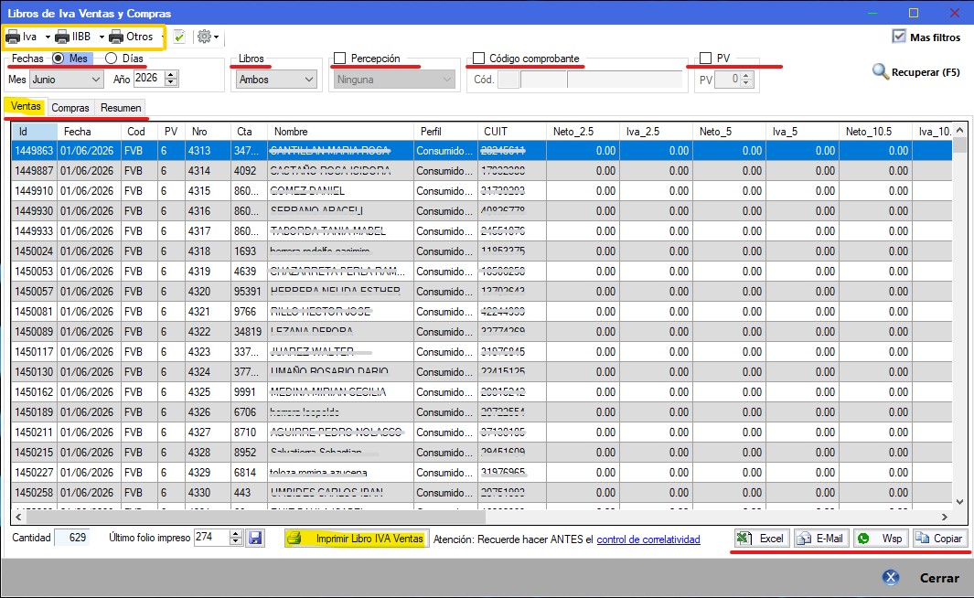
Task: Save folio with the floppy disk icon
Action: (x=255, y=538)
